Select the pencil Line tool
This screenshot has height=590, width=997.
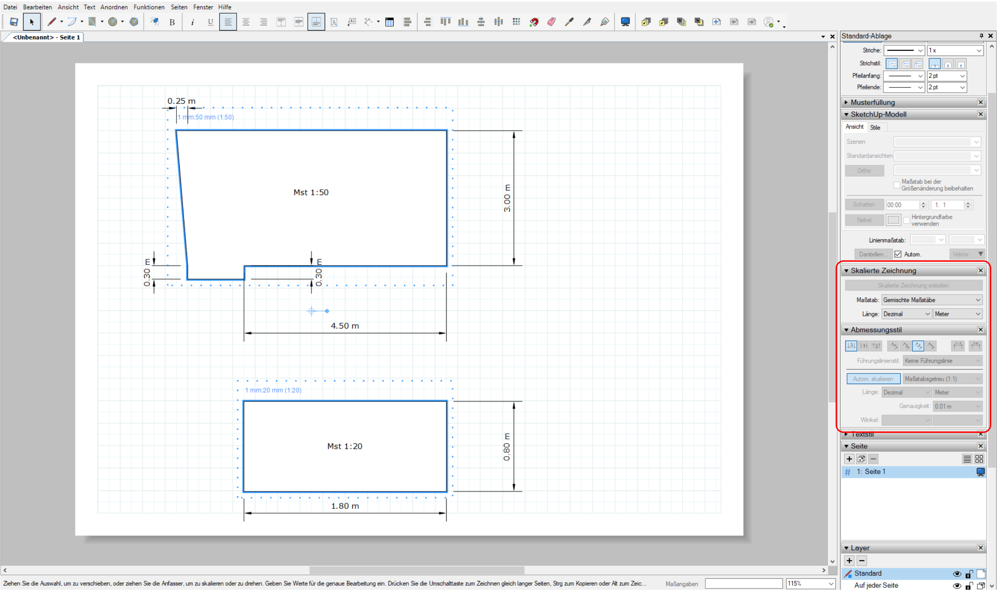pos(51,22)
